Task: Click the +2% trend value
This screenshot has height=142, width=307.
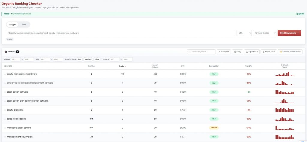Action: pos(249,92)
